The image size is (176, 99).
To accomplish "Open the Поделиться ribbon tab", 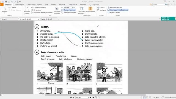I will click(x=73, y=5).
